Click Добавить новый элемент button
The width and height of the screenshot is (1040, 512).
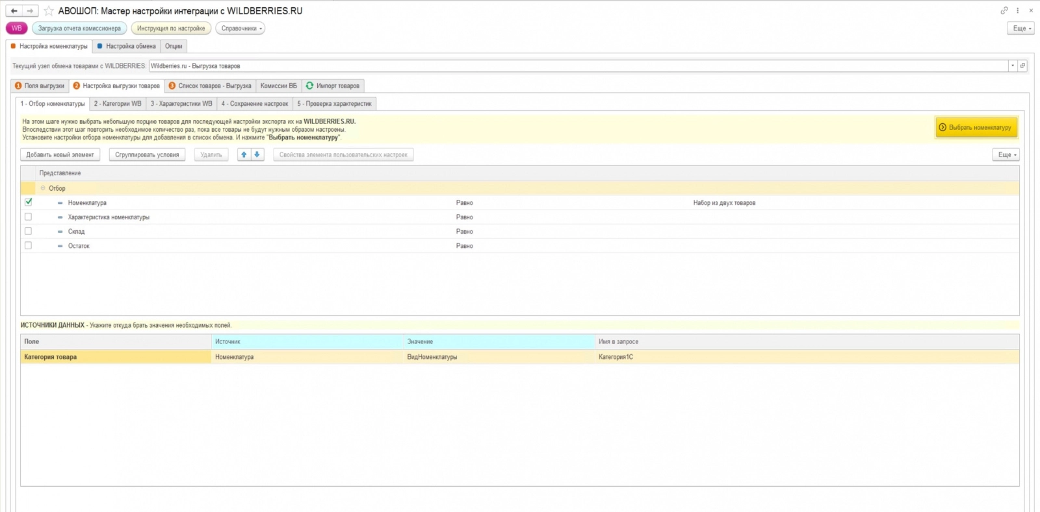tap(60, 154)
